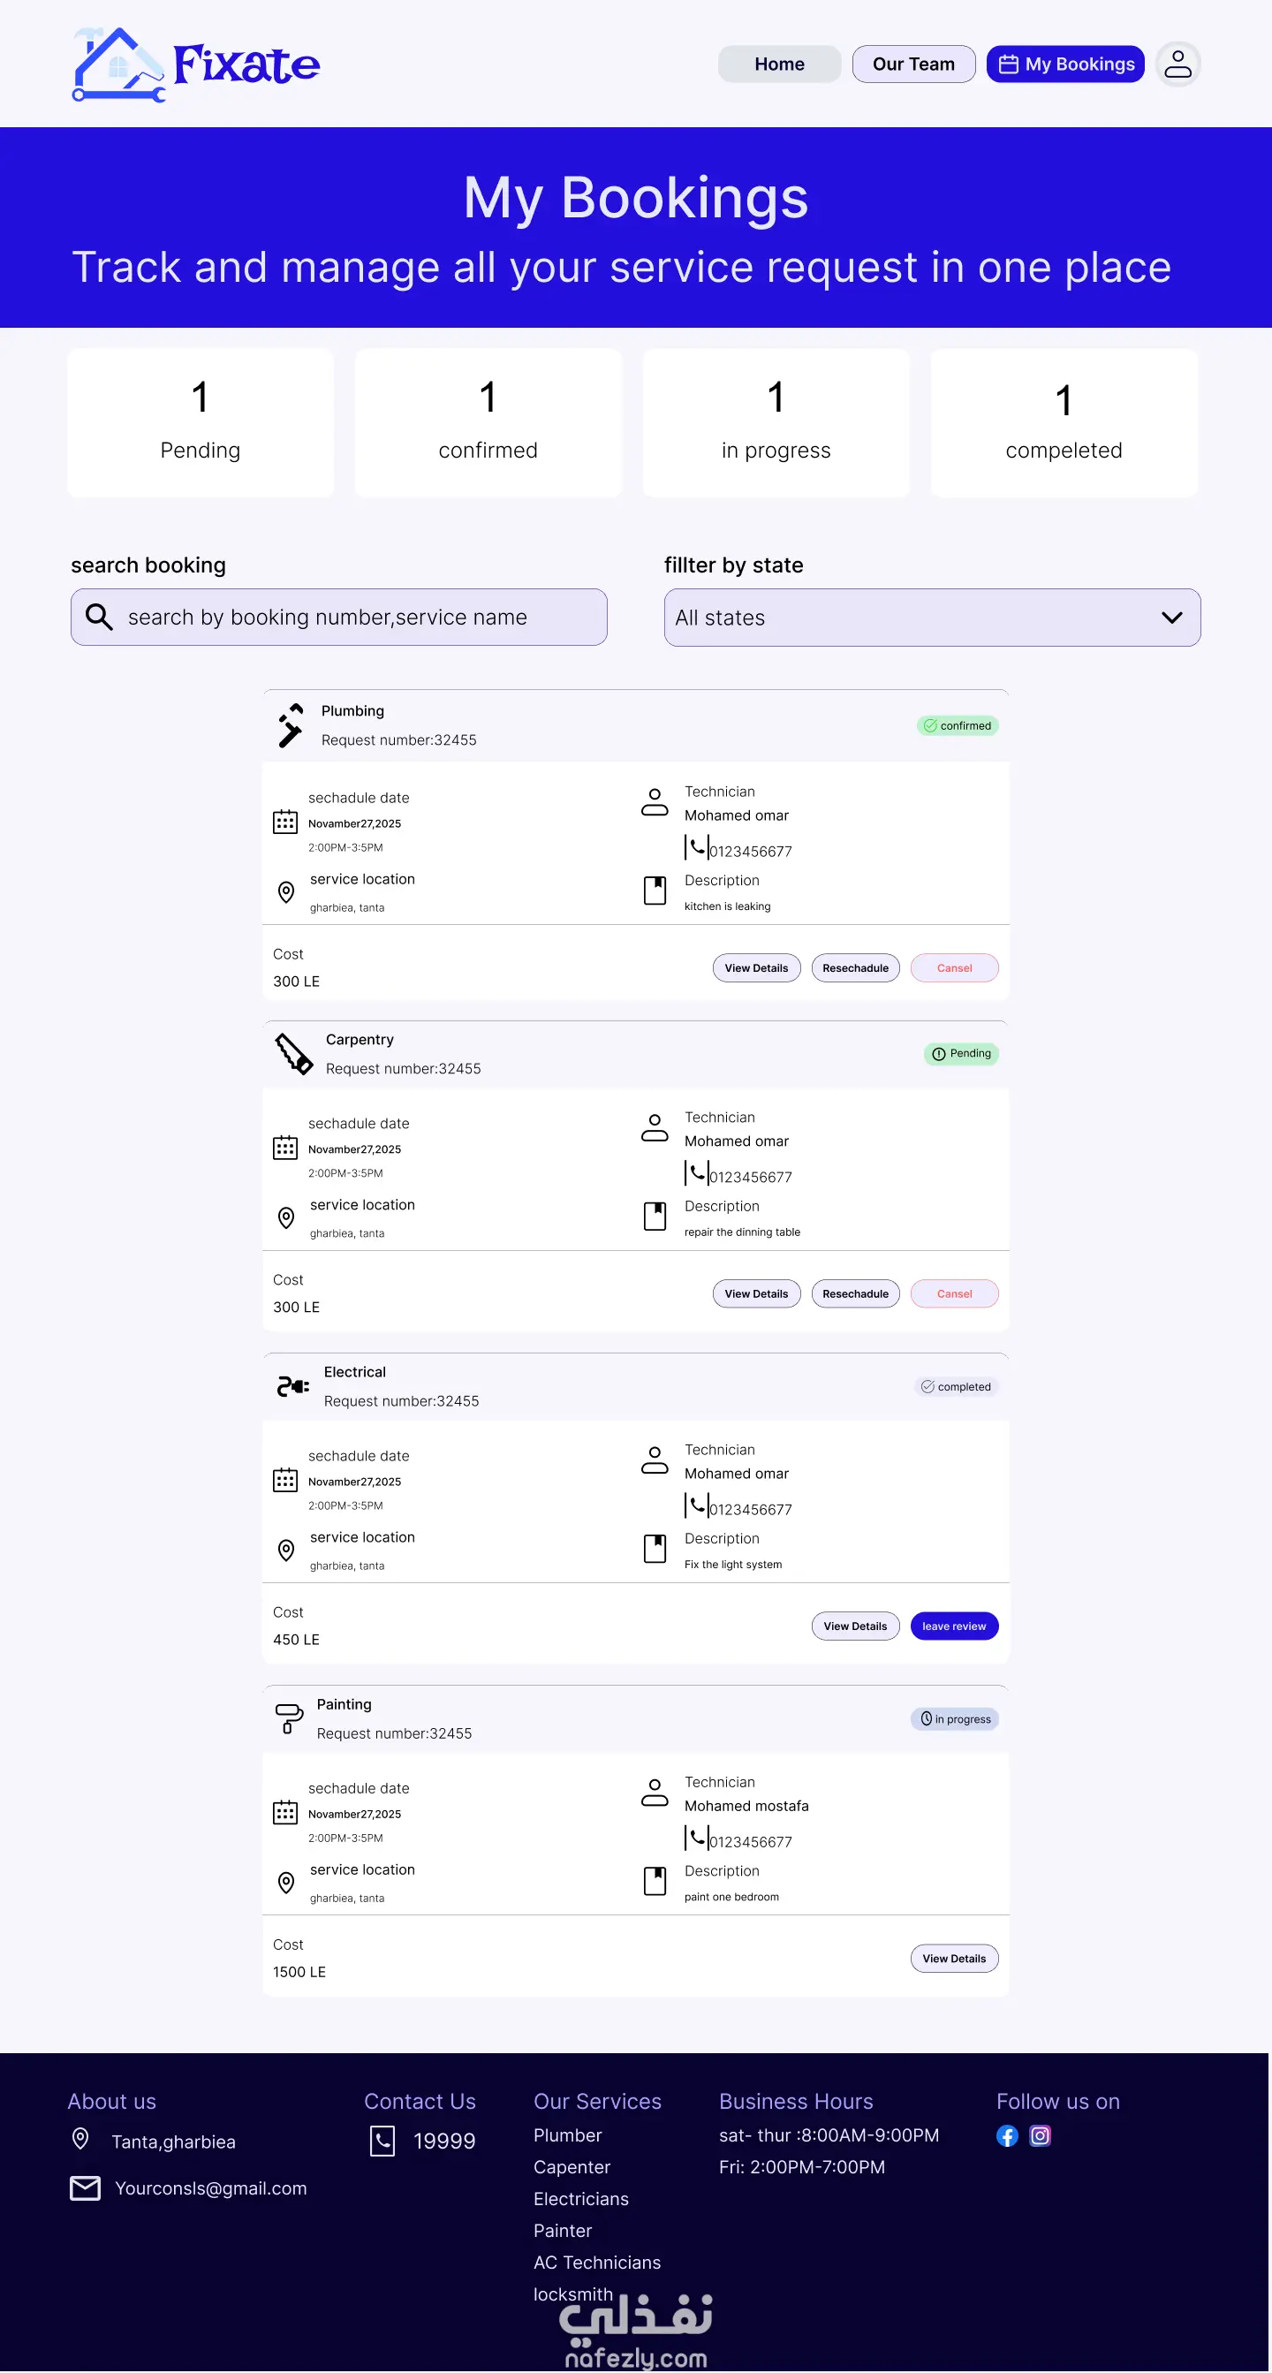This screenshot has width=1272, height=2373.
Task: Click the footer email envelope icon
Action: [x=85, y=2187]
